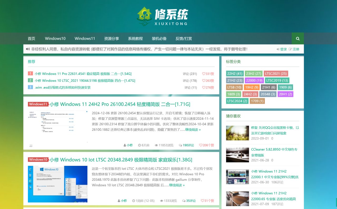This screenshot has height=209, width=337.
Task: Click the 206个赞 heart on 24H2 post
Action: (x=207, y=145)
